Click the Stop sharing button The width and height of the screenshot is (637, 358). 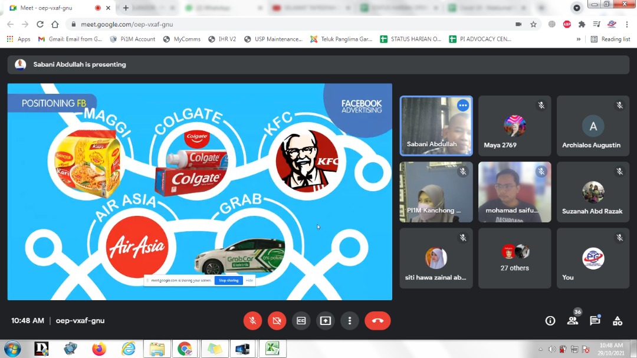point(229,280)
